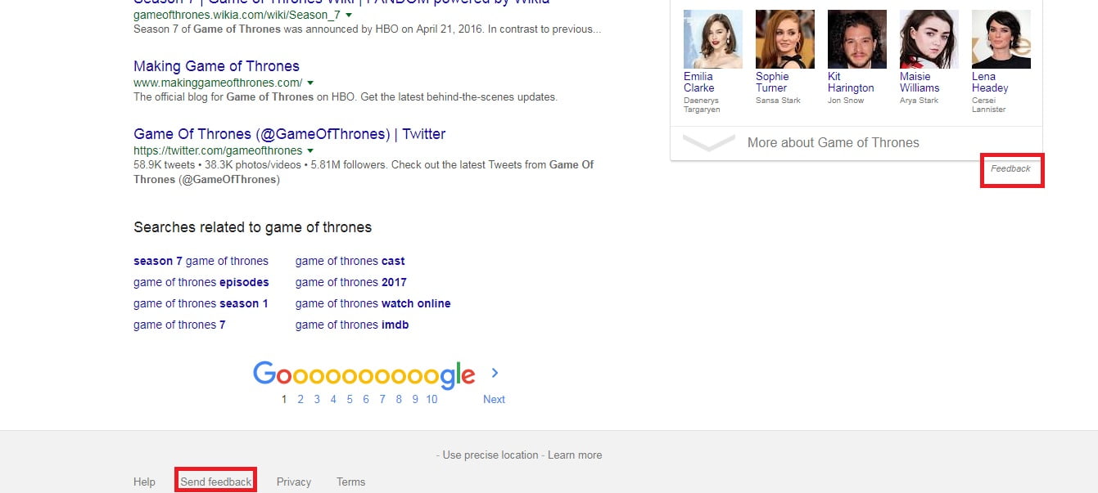
Task: Click Emilia Clarke's photo thumbnail
Action: click(712, 39)
